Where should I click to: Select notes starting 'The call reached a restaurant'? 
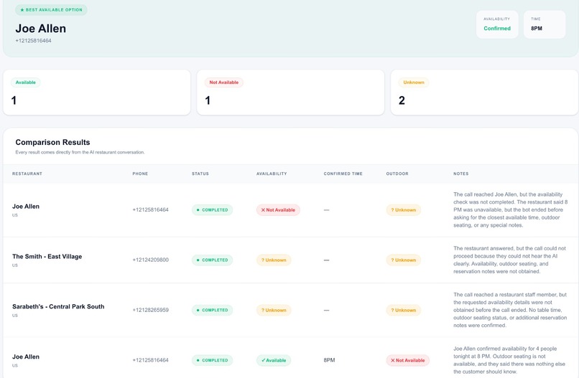click(510, 310)
